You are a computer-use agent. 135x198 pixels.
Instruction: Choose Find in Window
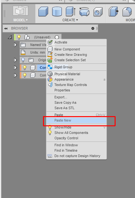click(76, 145)
